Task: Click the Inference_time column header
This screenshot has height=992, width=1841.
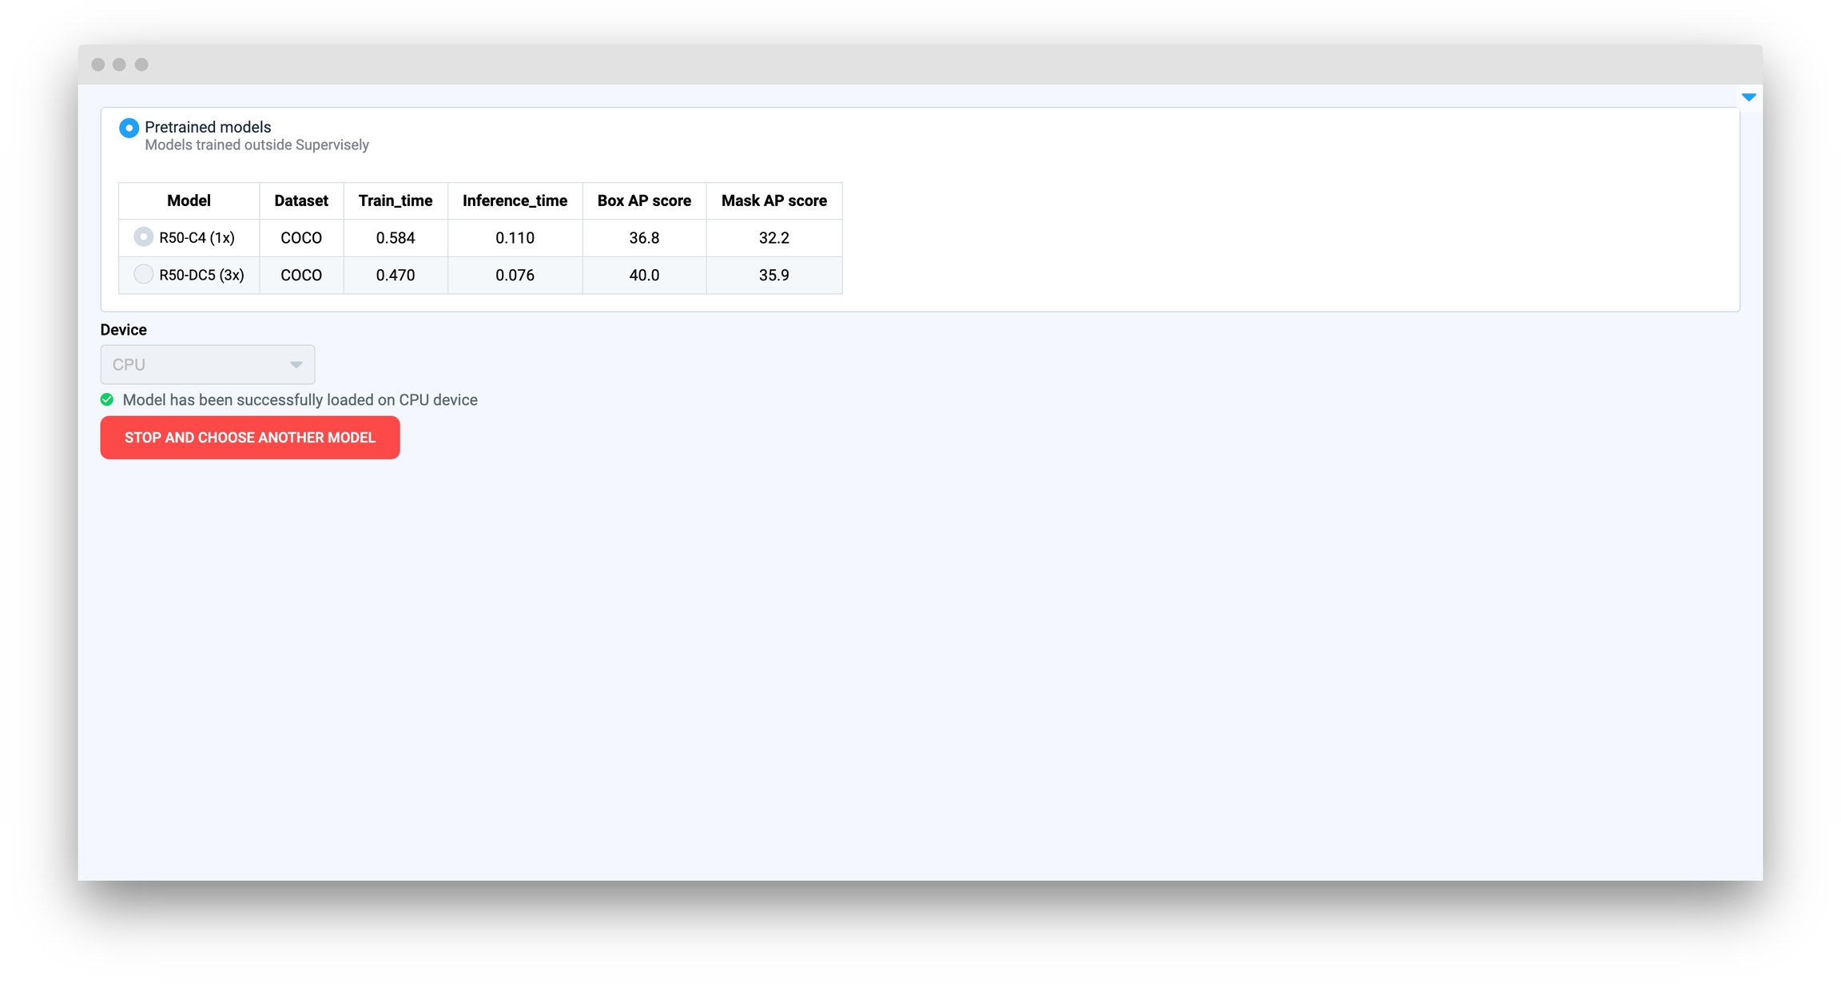Action: pyautogui.click(x=515, y=200)
